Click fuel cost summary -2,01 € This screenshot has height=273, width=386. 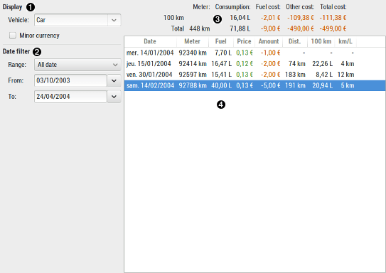point(271,18)
